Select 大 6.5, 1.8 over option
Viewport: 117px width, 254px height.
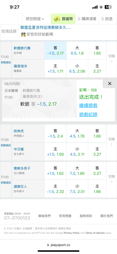(x=77, y=51)
